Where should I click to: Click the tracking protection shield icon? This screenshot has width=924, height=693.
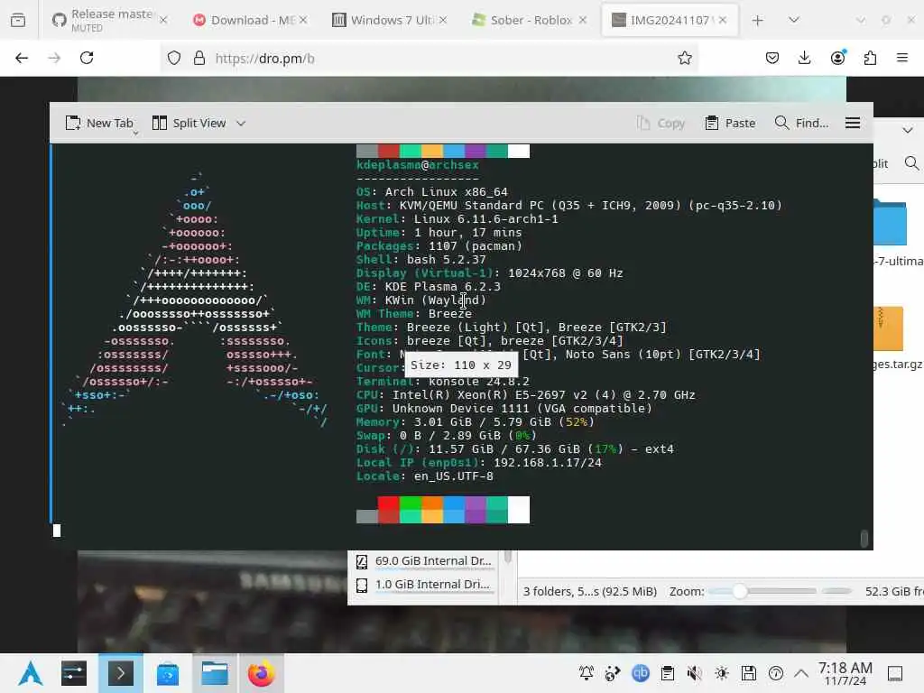coord(174,58)
